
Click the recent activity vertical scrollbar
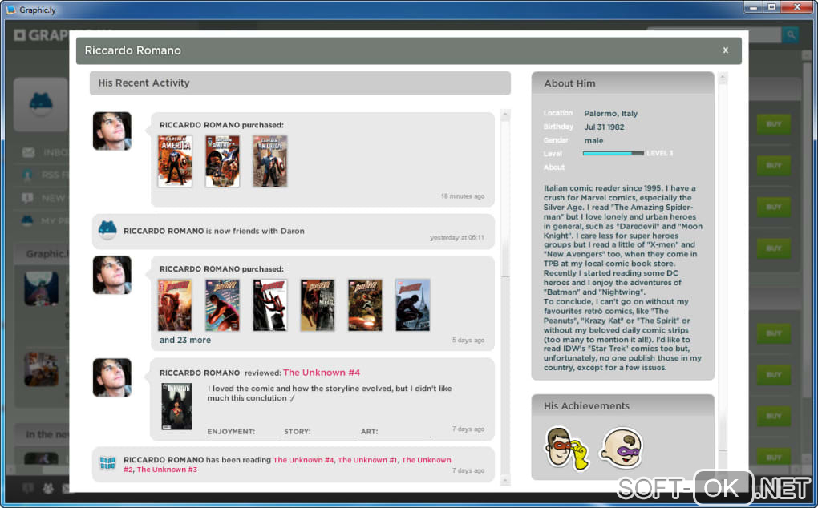pyautogui.click(x=504, y=297)
